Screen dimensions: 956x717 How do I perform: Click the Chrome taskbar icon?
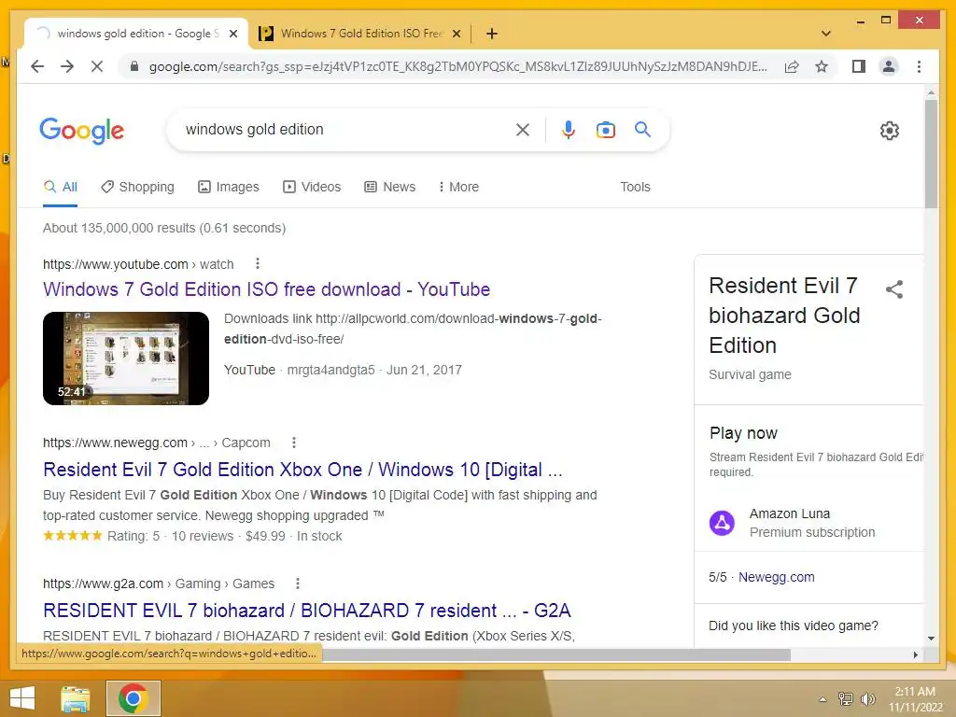coord(134,698)
